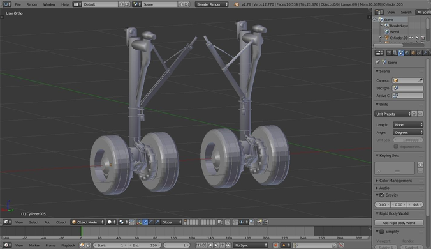
Task: Select the World item in Outliner
Action: 394,32
